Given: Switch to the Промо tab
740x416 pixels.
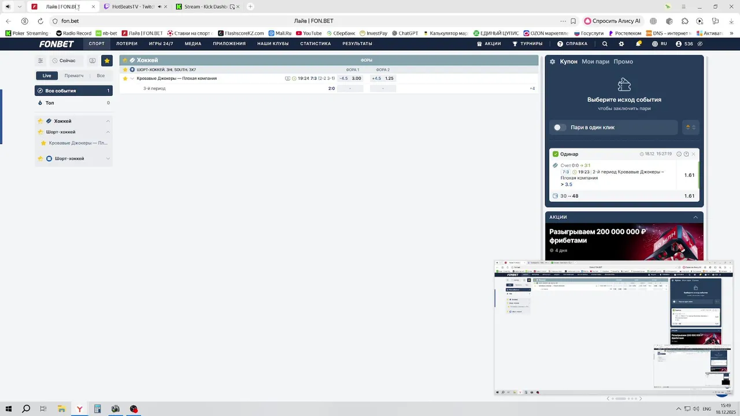Looking at the screenshot, I should [623, 62].
